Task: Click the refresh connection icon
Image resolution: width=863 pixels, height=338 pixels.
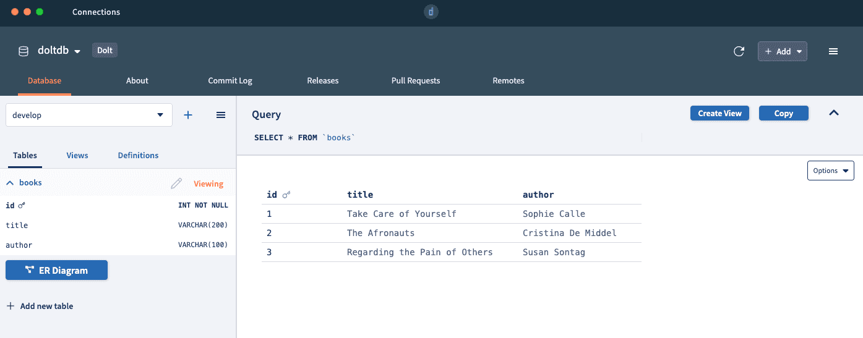Action: 739,51
